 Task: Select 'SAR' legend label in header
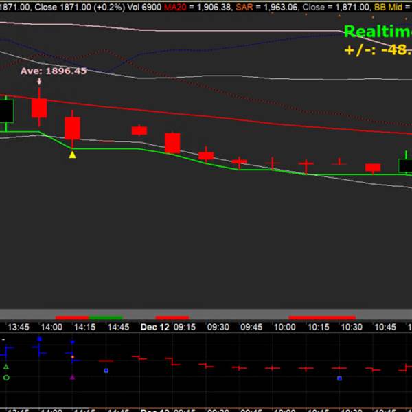(244, 7)
